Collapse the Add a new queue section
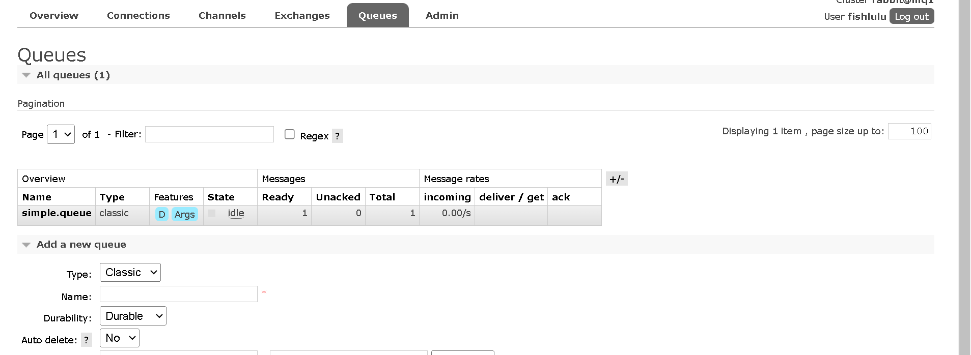971x355 pixels. 26,245
